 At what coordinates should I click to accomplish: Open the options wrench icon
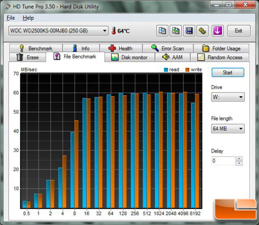tap(202, 31)
